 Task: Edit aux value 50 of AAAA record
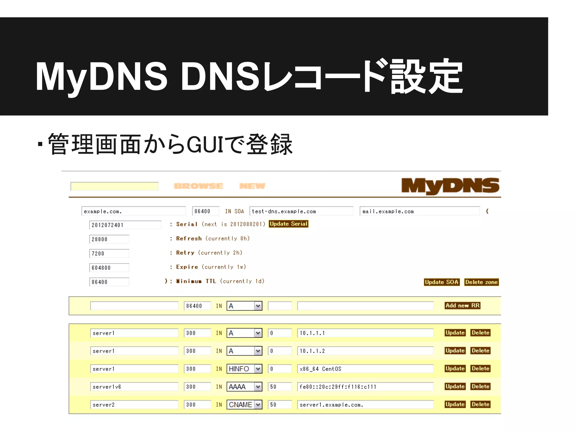[x=280, y=387]
